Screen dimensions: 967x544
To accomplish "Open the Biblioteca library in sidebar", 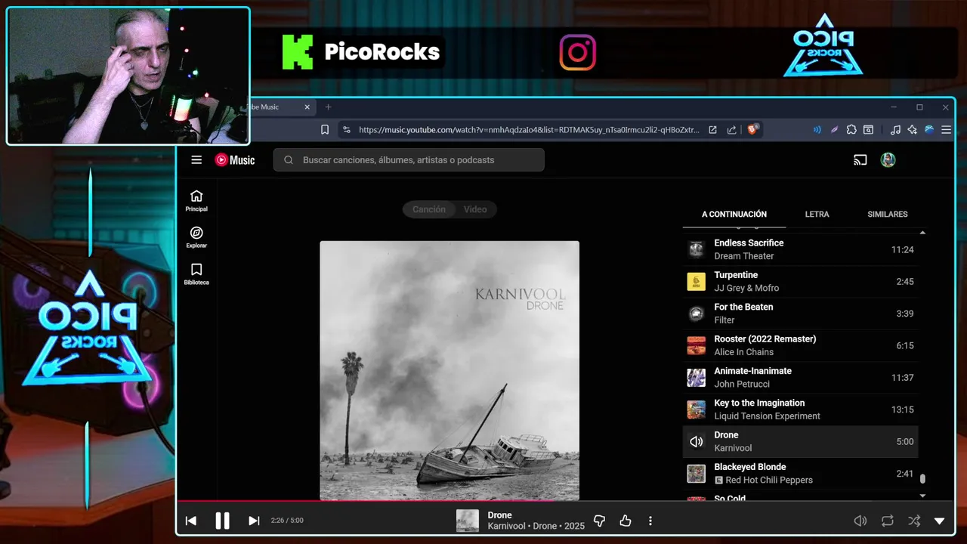I will point(196,274).
